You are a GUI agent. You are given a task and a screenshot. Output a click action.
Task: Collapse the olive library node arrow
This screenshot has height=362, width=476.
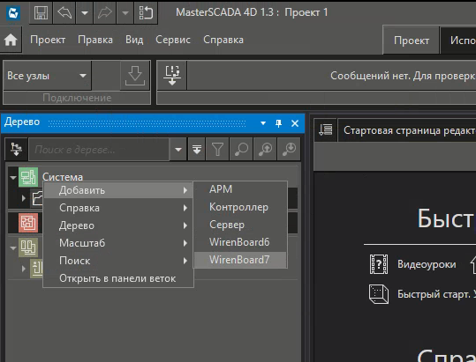(13, 247)
